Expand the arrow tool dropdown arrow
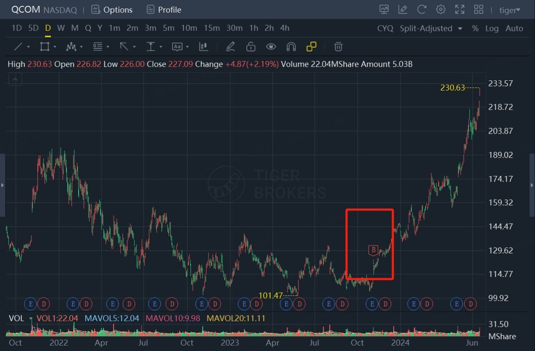 point(134,47)
